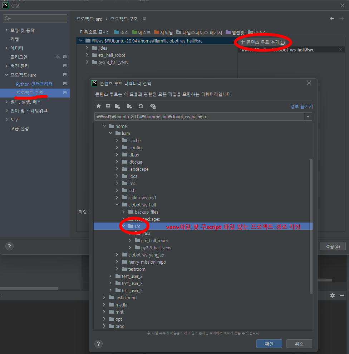Screen dimensions: 349x354
Task: Open 버전 관리 settings category
Action: pos(20,66)
